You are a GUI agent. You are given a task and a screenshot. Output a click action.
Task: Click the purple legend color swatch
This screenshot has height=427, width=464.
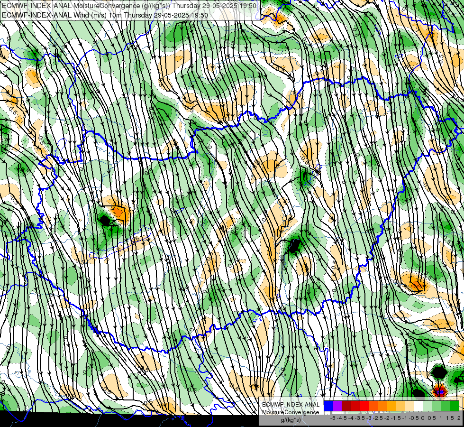[x=337, y=406]
